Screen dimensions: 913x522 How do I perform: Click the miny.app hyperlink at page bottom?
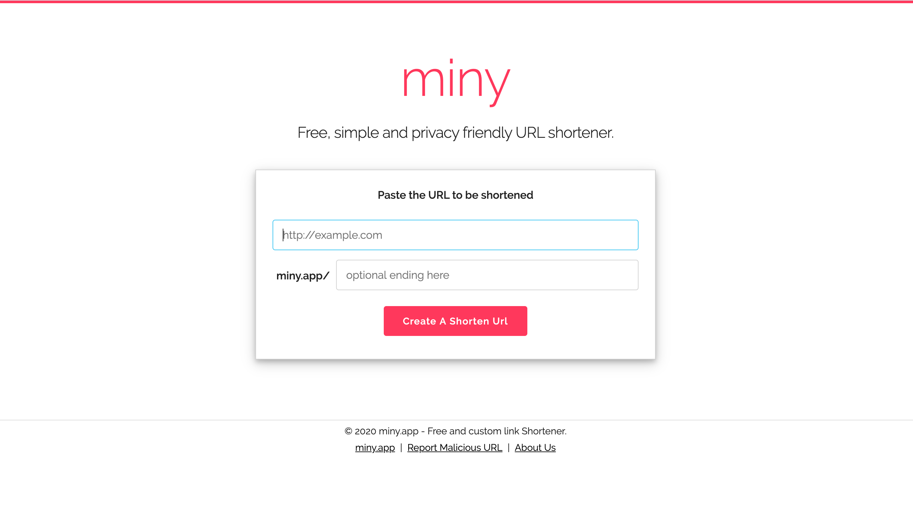[375, 447]
